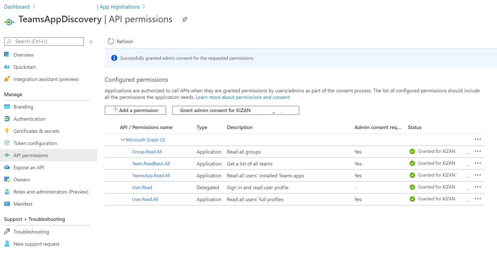Click green check status for User.Read.All

[x=412, y=199]
